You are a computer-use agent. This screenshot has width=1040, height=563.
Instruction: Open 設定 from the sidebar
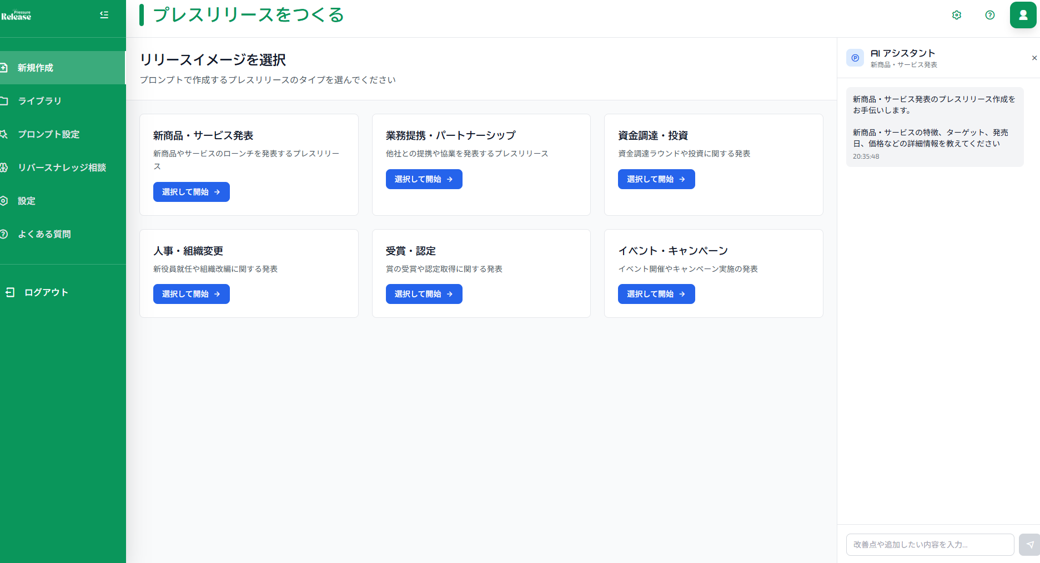pos(26,201)
